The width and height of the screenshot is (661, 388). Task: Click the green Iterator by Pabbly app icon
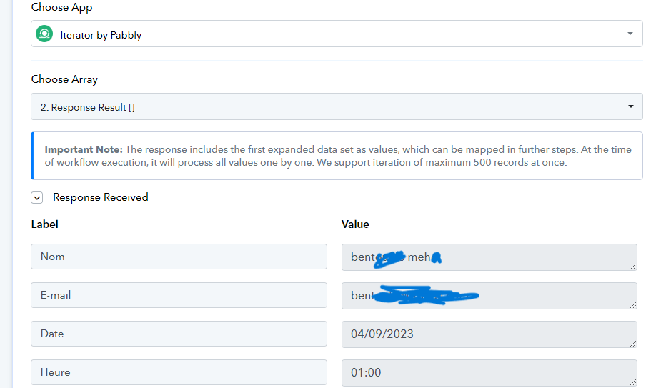tap(44, 34)
